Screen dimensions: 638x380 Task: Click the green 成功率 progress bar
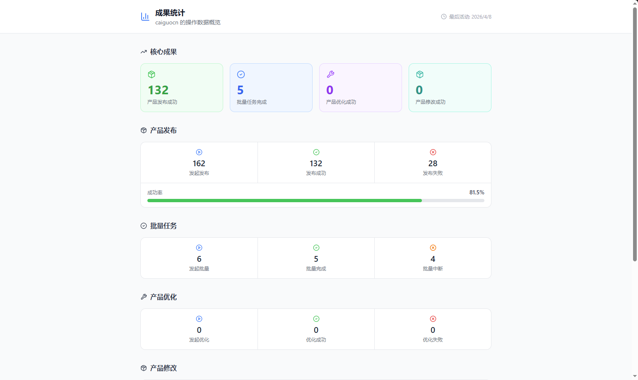tap(284, 201)
